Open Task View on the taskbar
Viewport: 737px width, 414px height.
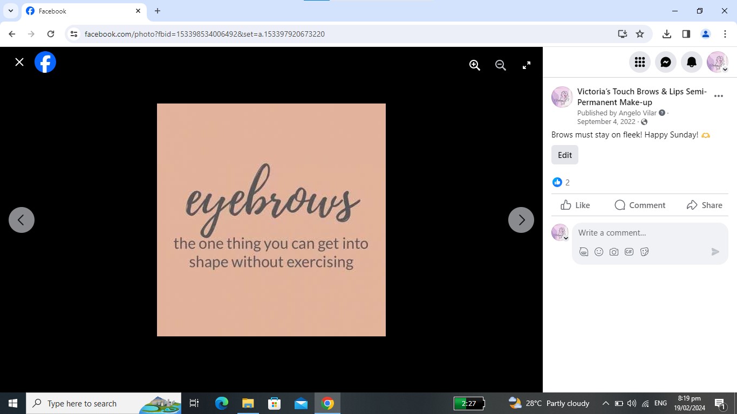(194, 403)
